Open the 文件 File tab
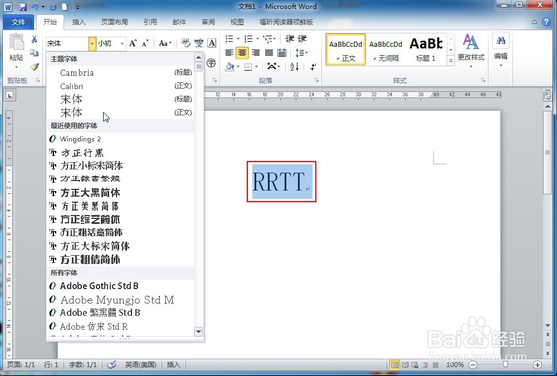The image size is (557, 376). [x=18, y=22]
